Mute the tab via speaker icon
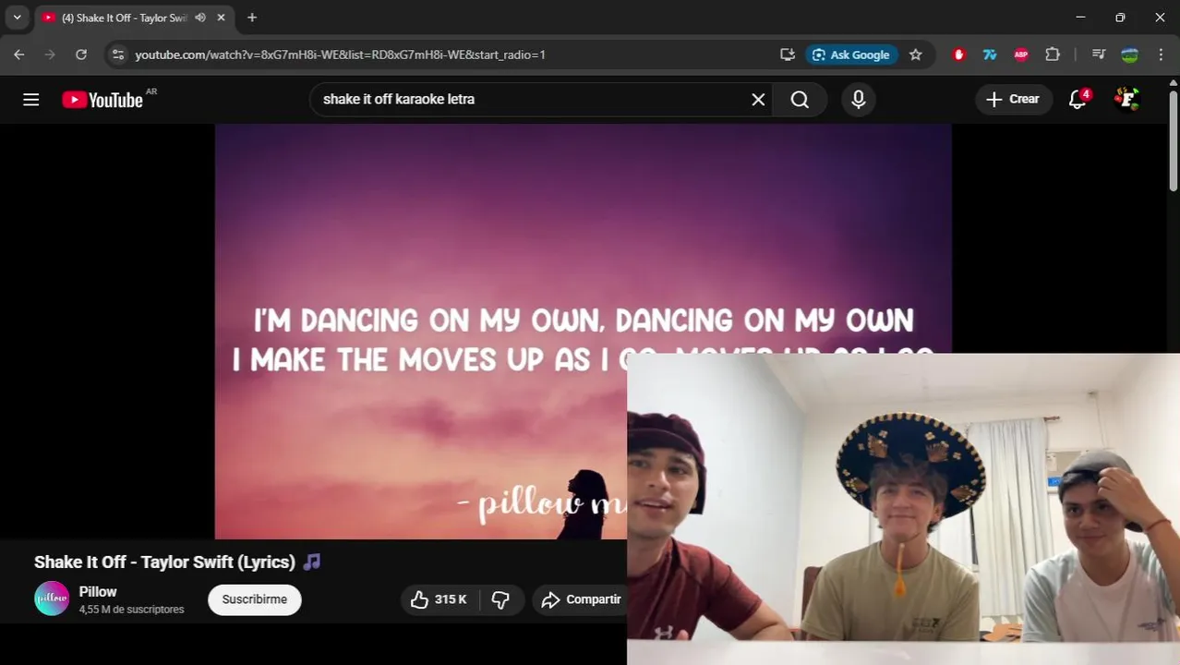Image resolution: width=1180 pixels, height=665 pixels. click(x=200, y=18)
